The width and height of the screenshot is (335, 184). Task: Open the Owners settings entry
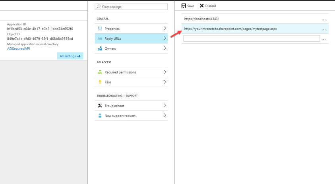131,48
